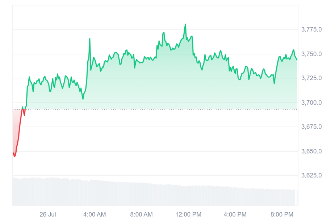Click the highest price peak near 12:00 PM
331x220 pixels.
click(x=185, y=25)
